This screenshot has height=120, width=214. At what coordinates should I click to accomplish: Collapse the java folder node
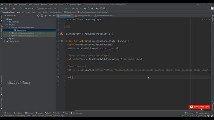(x=7, y=25)
